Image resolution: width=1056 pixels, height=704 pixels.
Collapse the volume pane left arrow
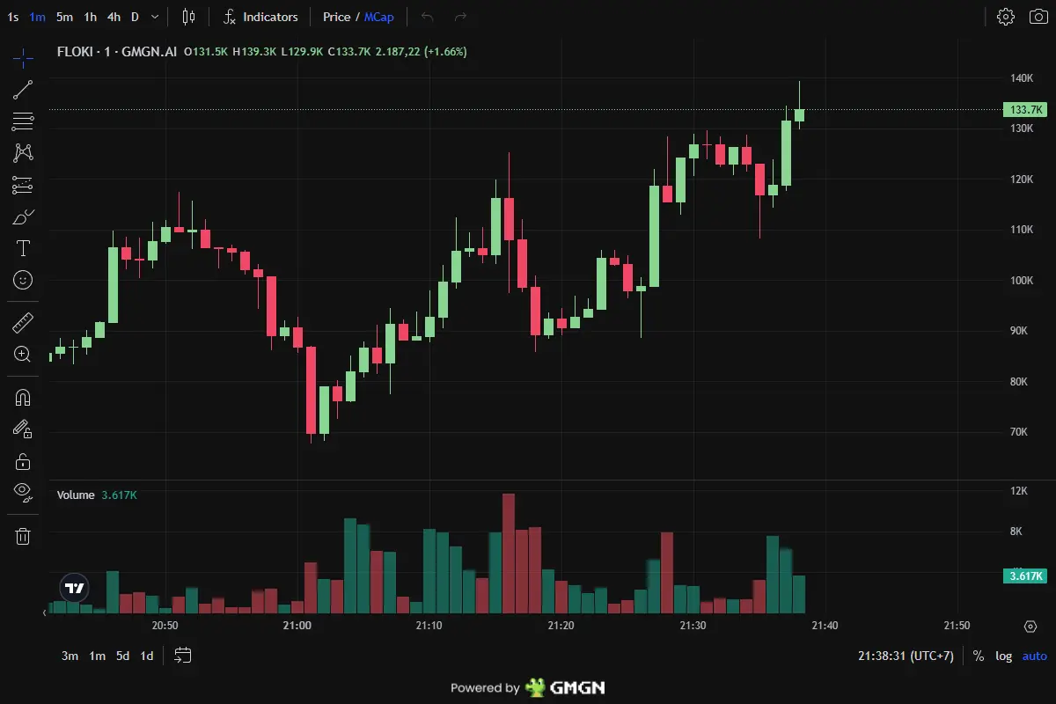point(45,612)
